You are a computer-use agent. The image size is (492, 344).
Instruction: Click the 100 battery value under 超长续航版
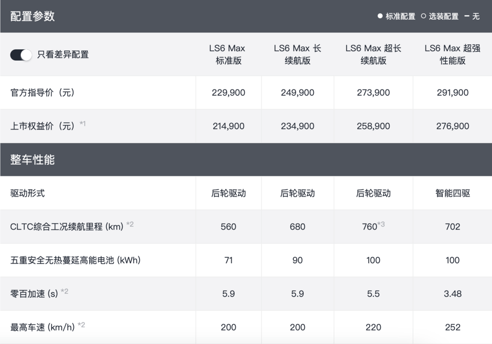click(x=374, y=260)
